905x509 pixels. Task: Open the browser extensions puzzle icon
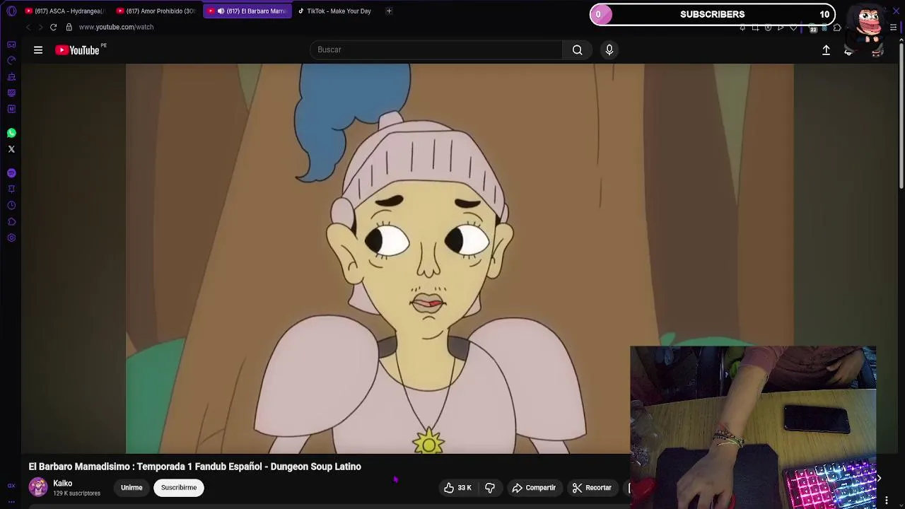[x=837, y=28]
